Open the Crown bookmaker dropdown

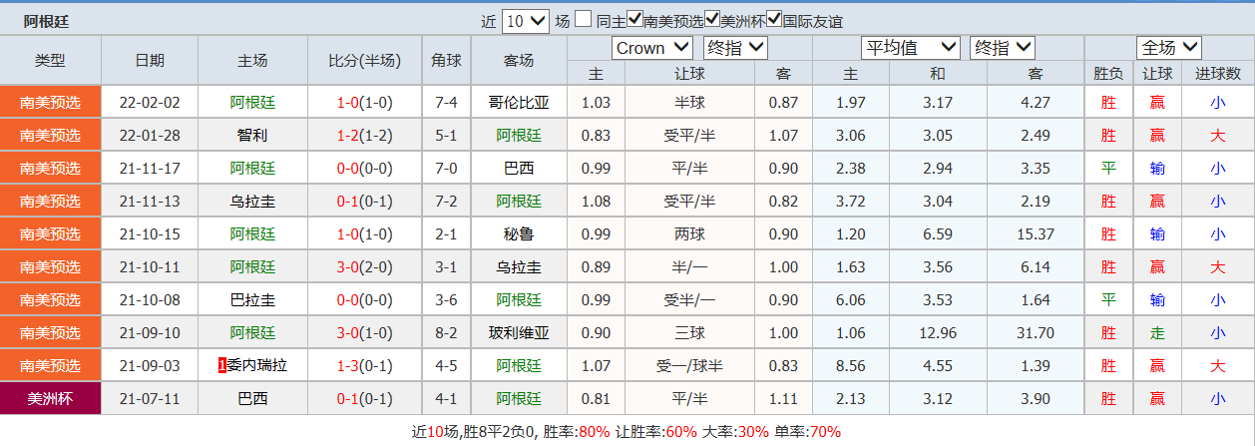point(651,48)
